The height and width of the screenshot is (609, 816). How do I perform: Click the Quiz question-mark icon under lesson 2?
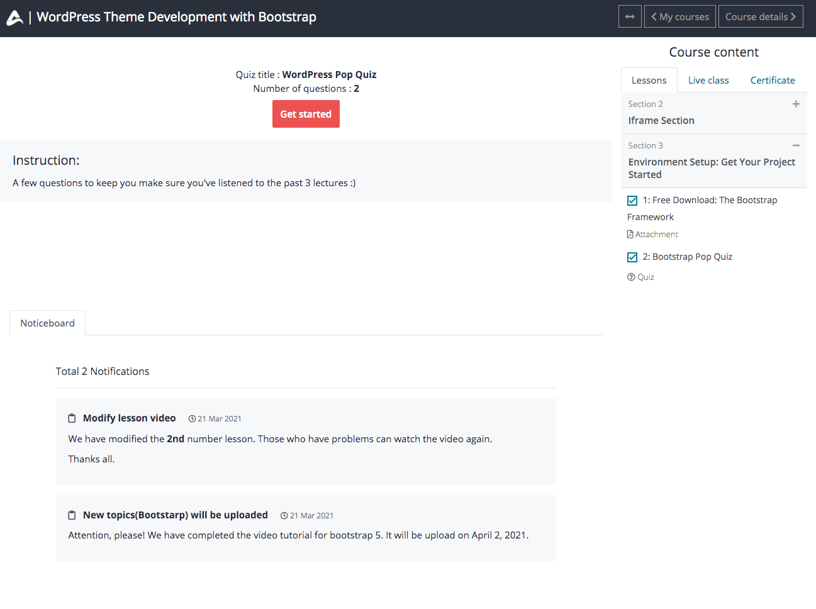tap(630, 277)
